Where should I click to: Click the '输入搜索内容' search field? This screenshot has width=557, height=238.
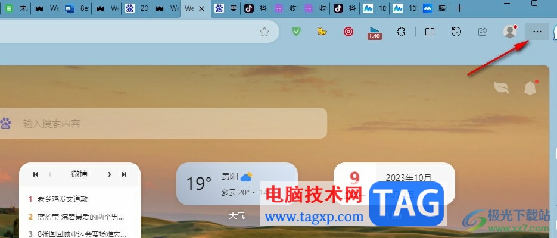click(x=163, y=123)
